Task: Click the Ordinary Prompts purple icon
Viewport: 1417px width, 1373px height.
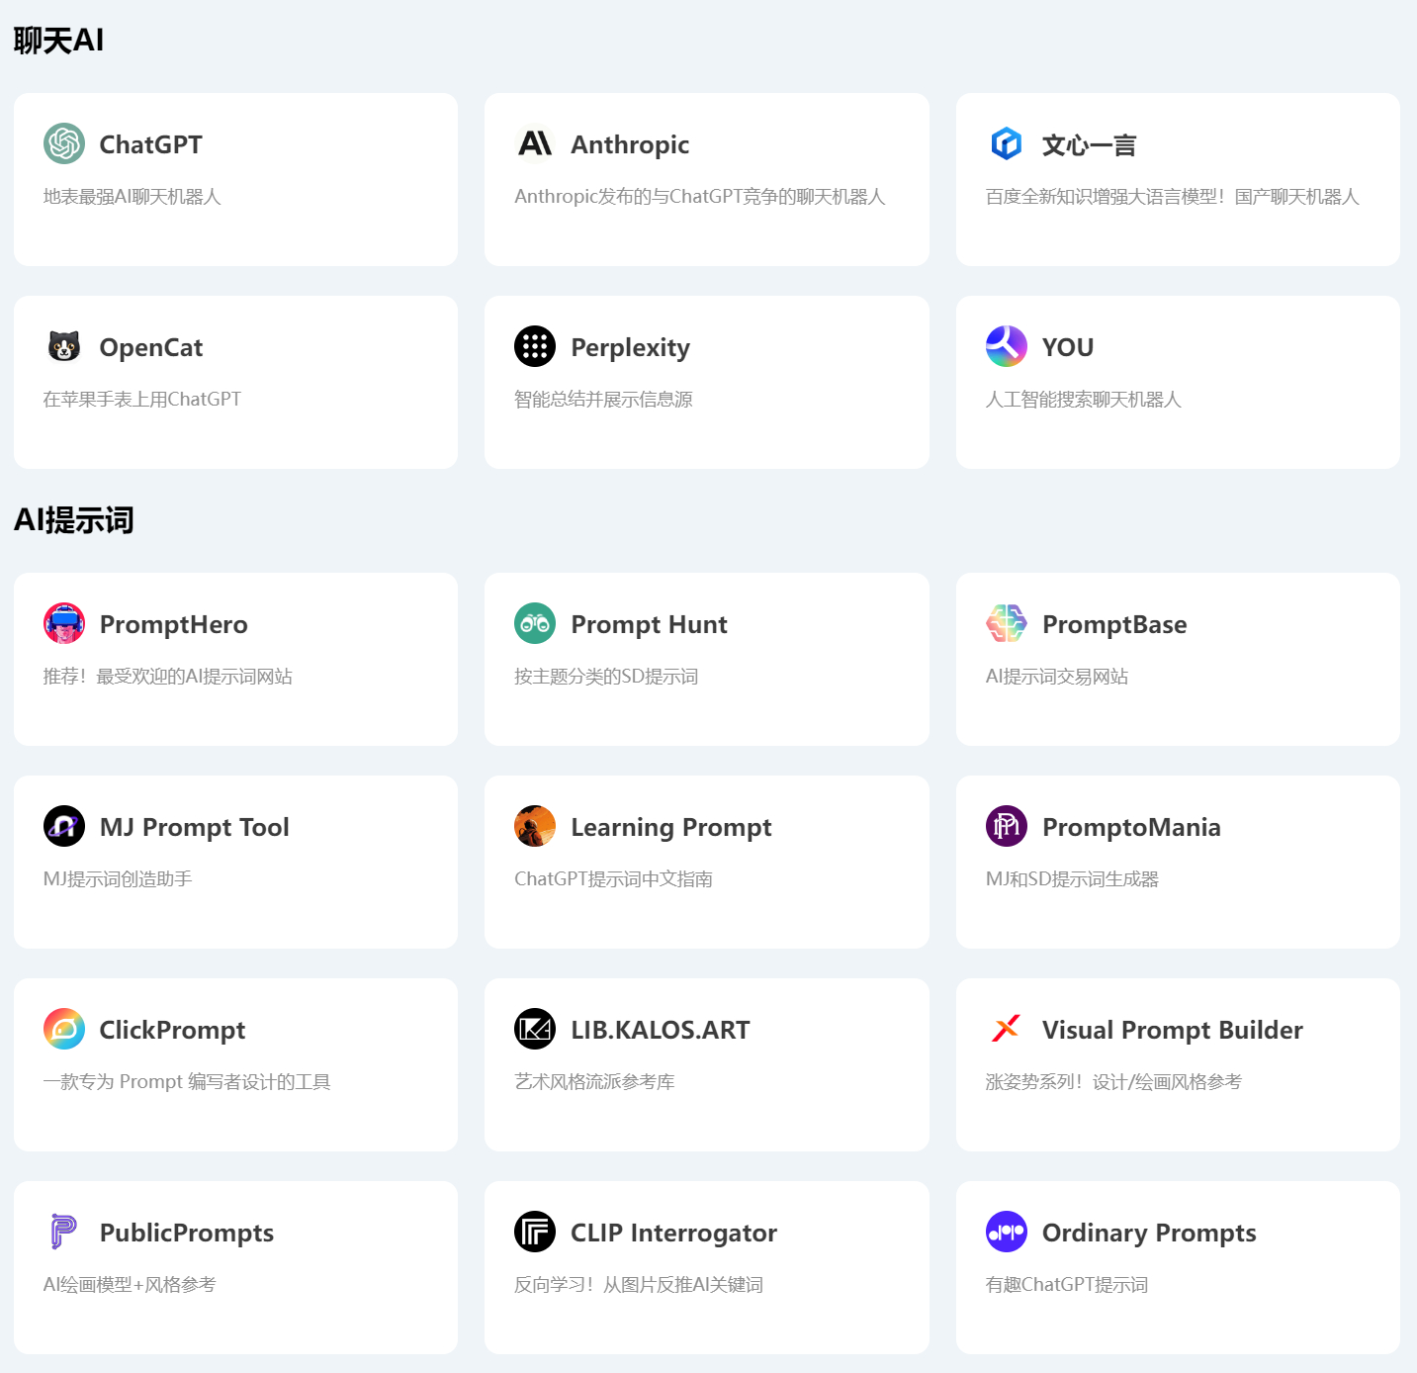Action: point(1007,1232)
